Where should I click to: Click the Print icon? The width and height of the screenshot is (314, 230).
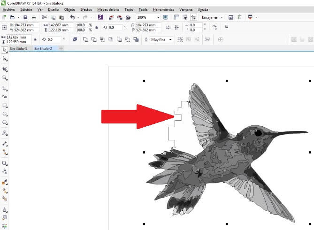point(34,17)
